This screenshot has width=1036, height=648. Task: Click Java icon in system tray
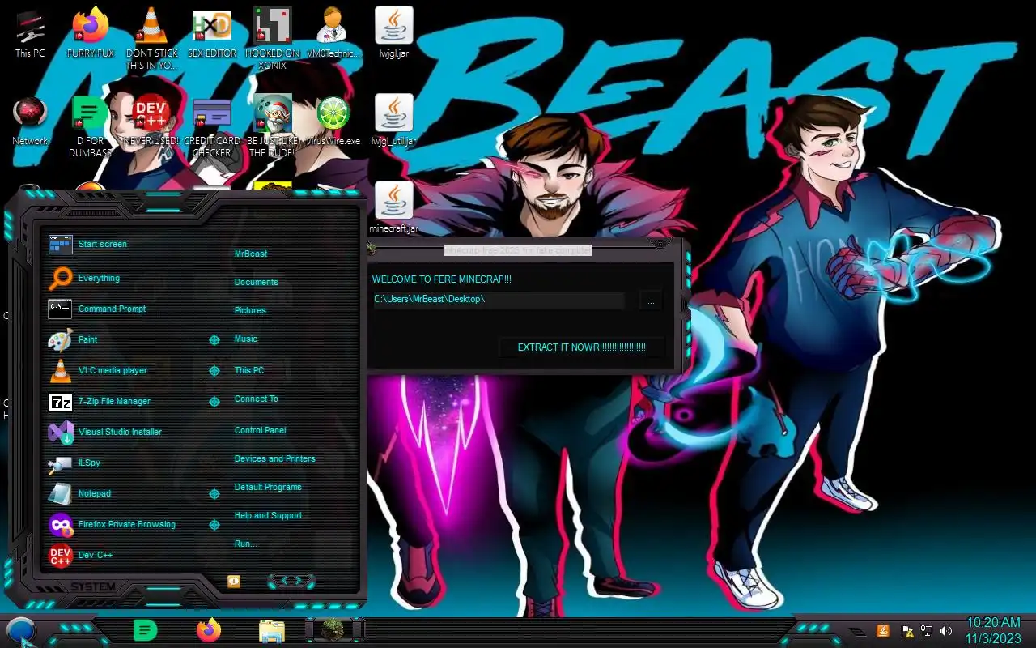[883, 631]
